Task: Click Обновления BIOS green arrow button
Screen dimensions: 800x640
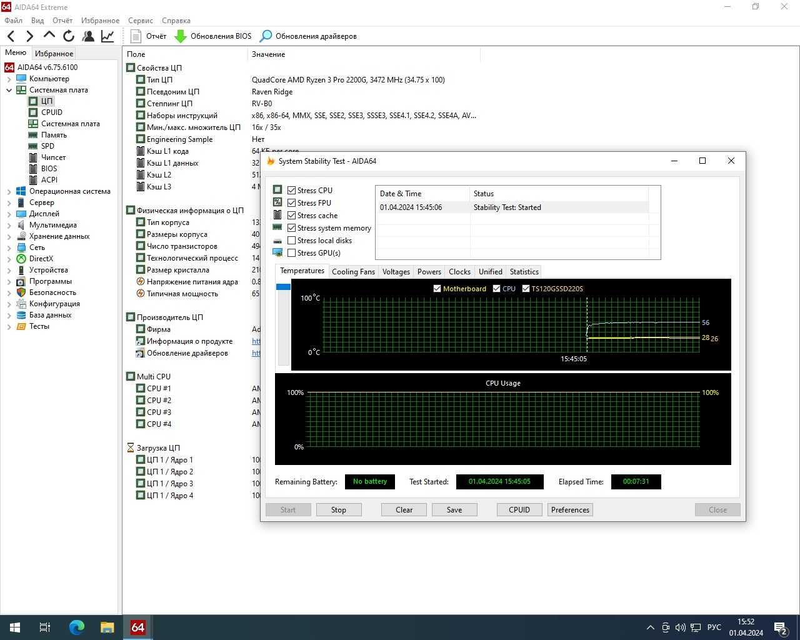Action: [x=212, y=36]
